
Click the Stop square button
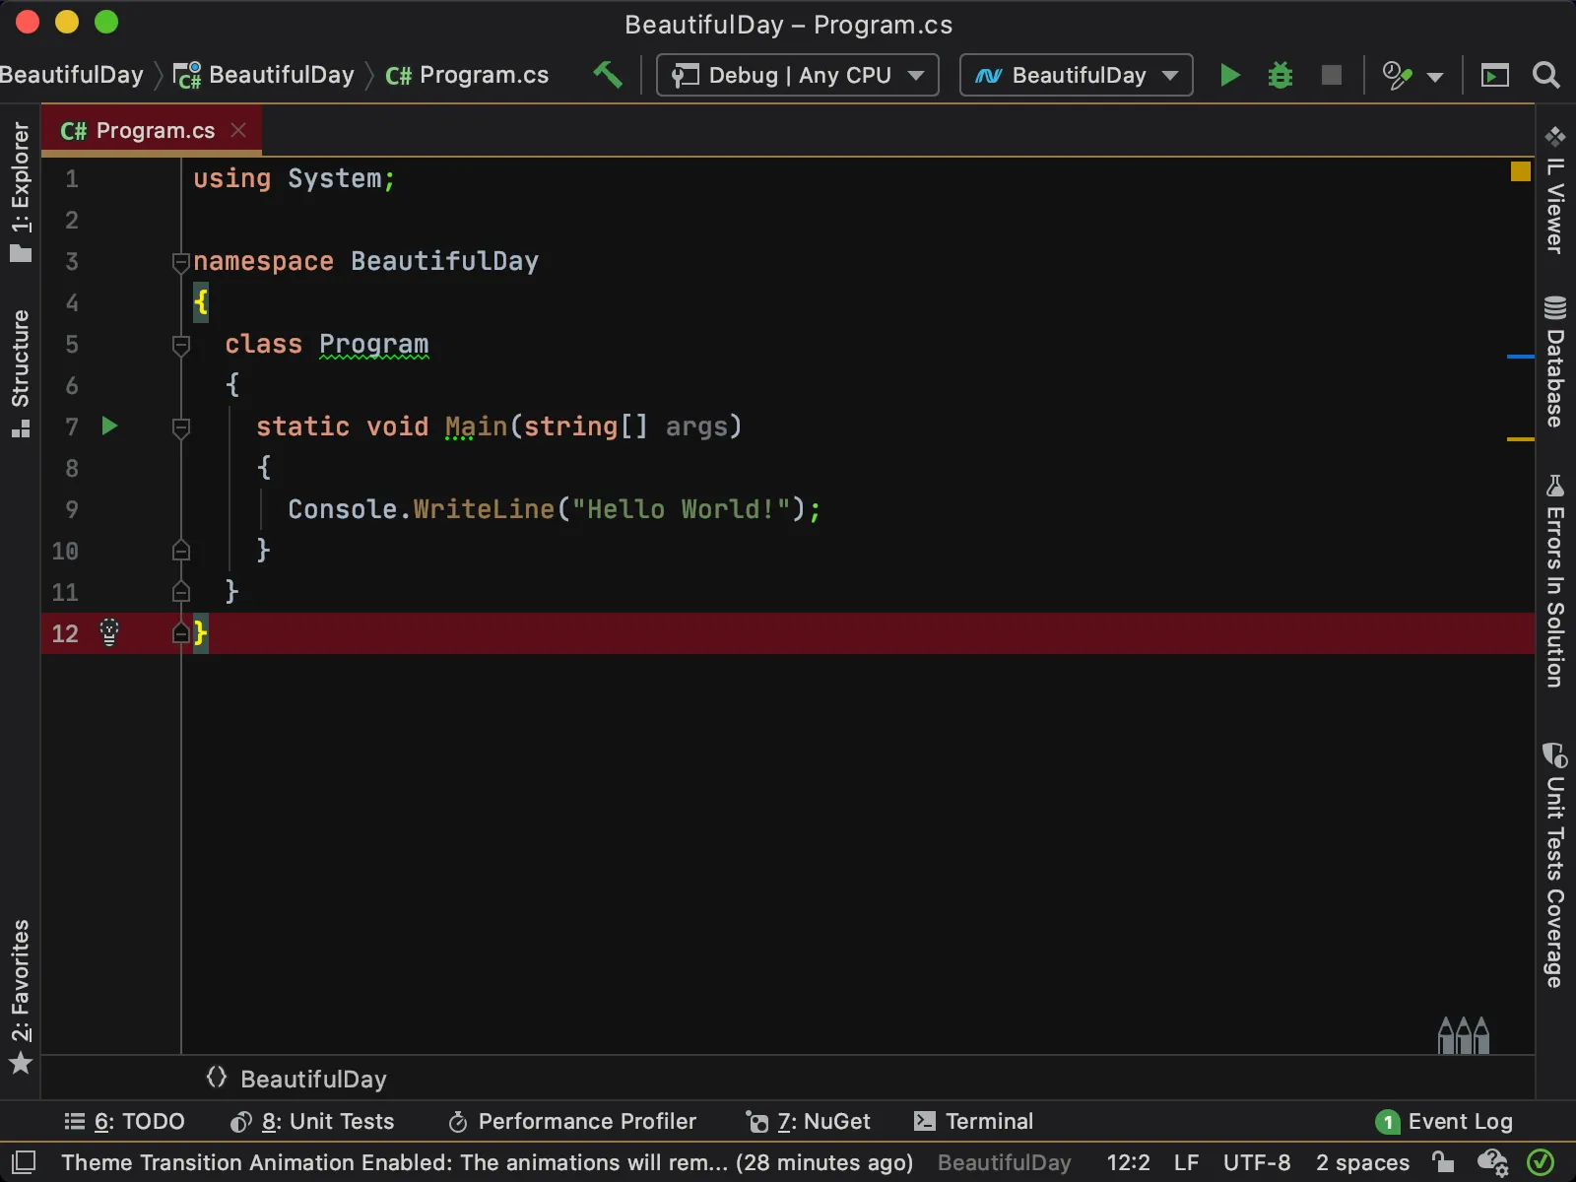click(x=1331, y=75)
